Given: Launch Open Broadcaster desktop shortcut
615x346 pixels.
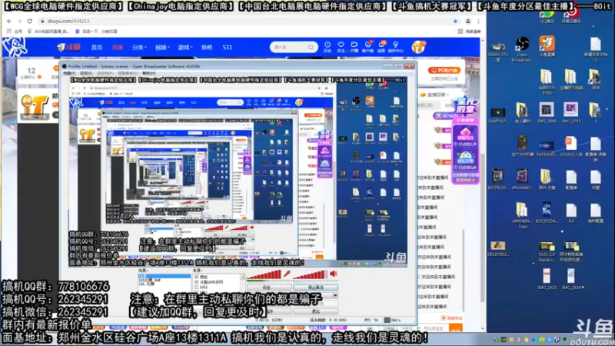Looking at the screenshot, I should click(x=522, y=49).
